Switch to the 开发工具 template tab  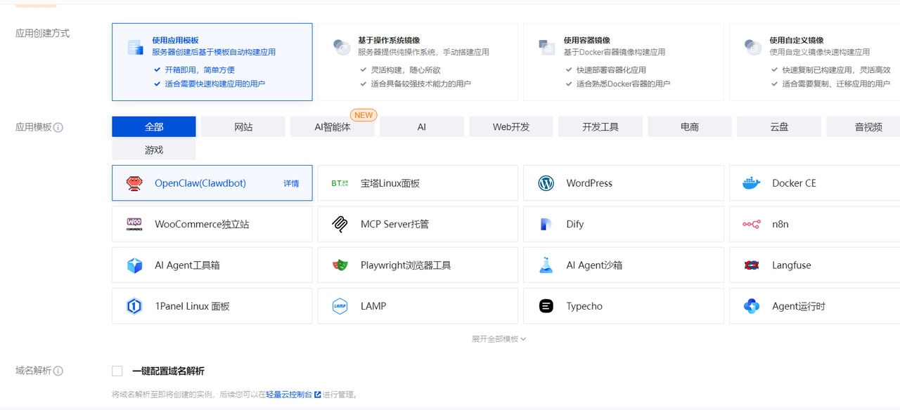pyautogui.click(x=600, y=127)
